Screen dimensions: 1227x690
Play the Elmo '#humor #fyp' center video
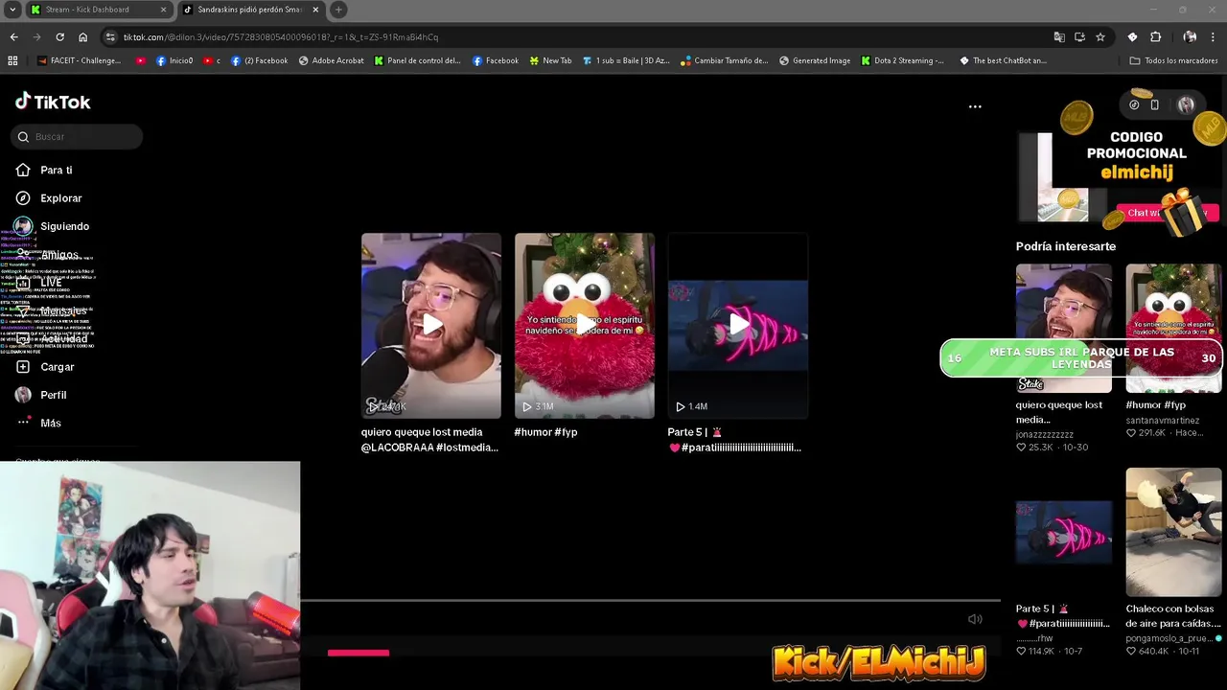pyautogui.click(x=585, y=326)
